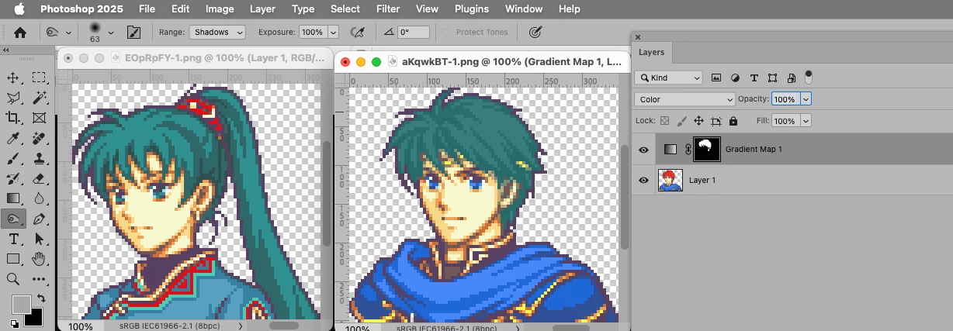Lock transparent pixels of the layer
This screenshot has height=331, width=953.
664,121
